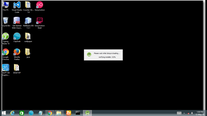Screen dimensions: 207x116
Task: Select the This PC desktop icon
Action: coord(5,6)
